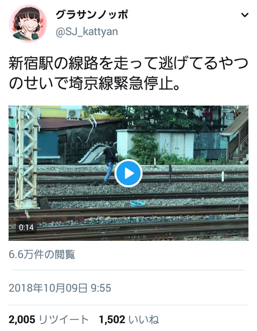Click the 6.6万件の閲覧 view count
Image resolution: width=257 pixels, height=331 pixels.
tap(42, 254)
